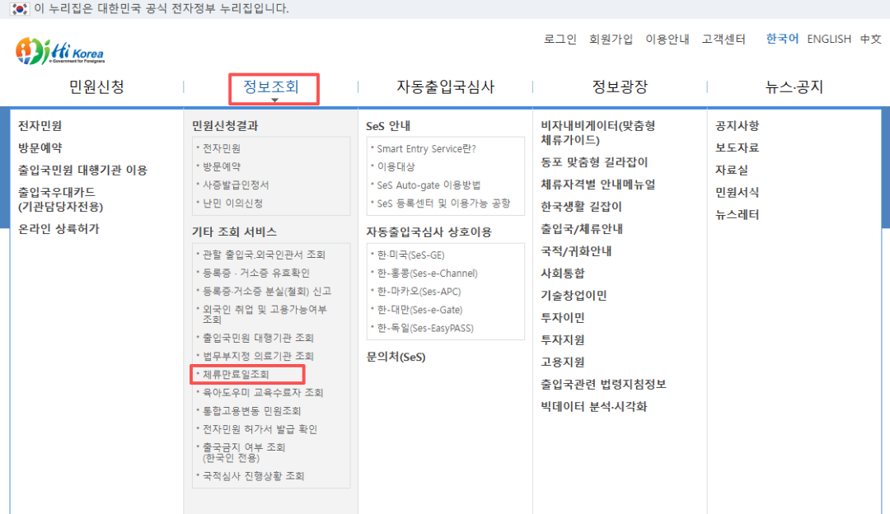Open 온라인 상륙허가
The image size is (890, 514).
(x=59, y=229)
